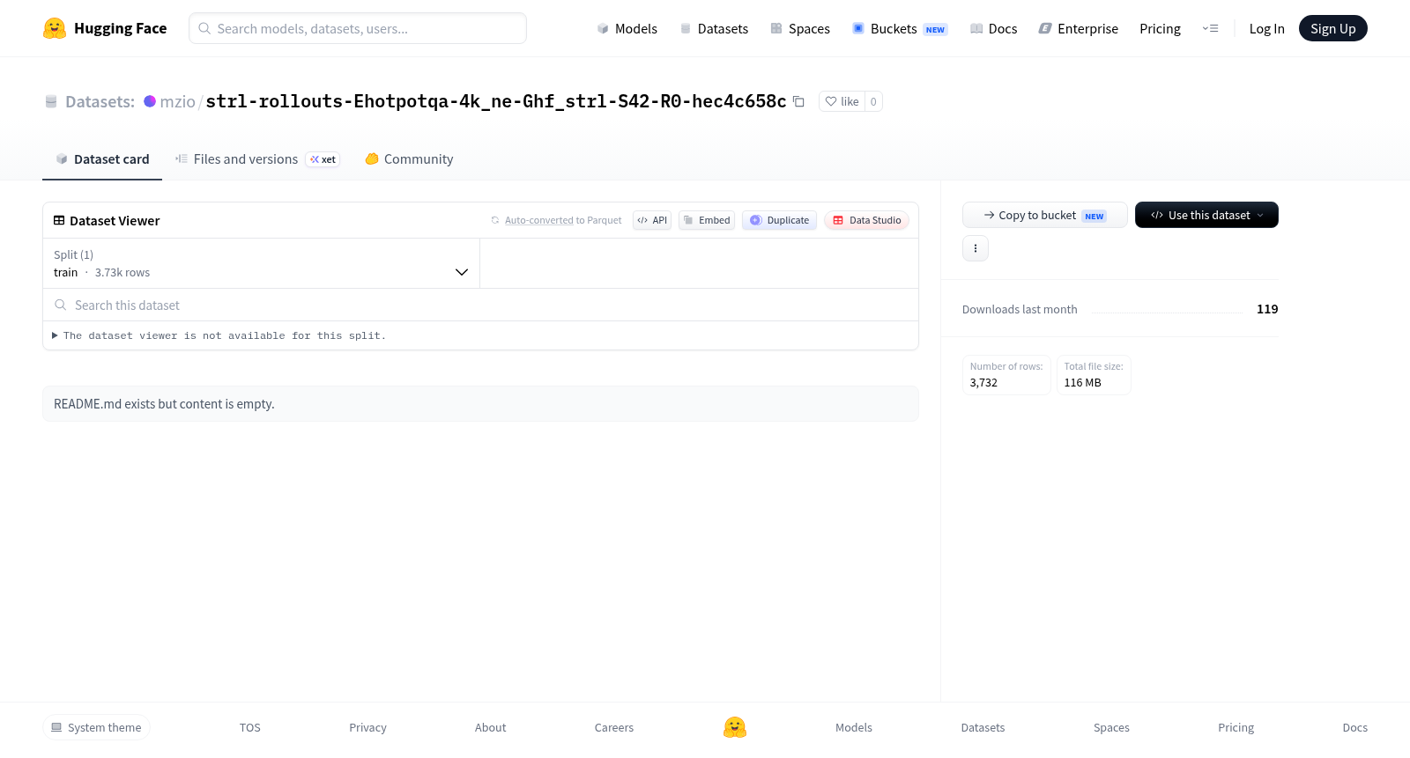Open Careers footer link
The height and width of the screenshot is (758, 1410).
(614, 727)
